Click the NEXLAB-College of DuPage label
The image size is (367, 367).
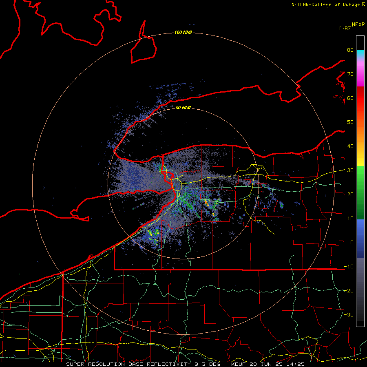(x=326, y=4)
